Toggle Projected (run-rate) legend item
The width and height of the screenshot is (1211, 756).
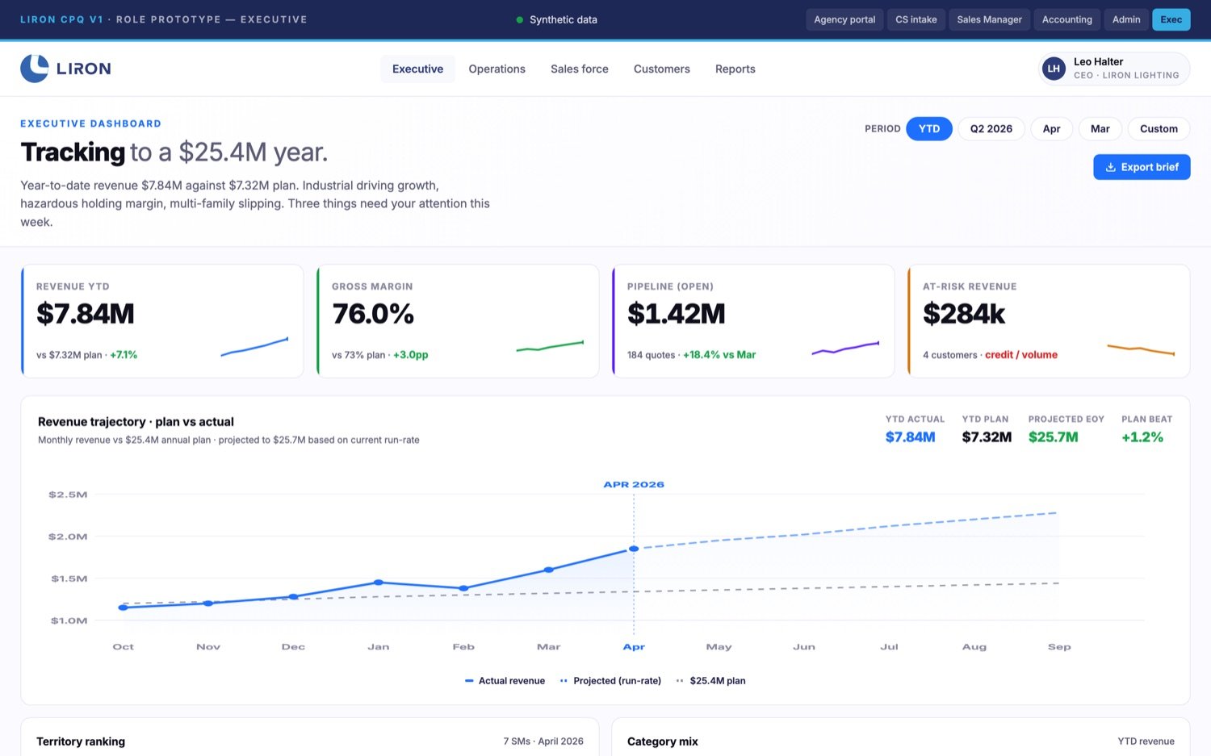[x=610, y=681]
